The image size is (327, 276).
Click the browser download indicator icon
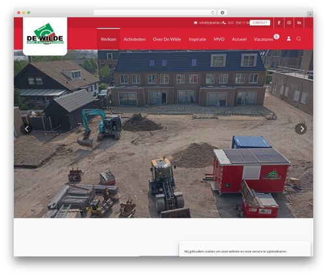click(222, 12)
